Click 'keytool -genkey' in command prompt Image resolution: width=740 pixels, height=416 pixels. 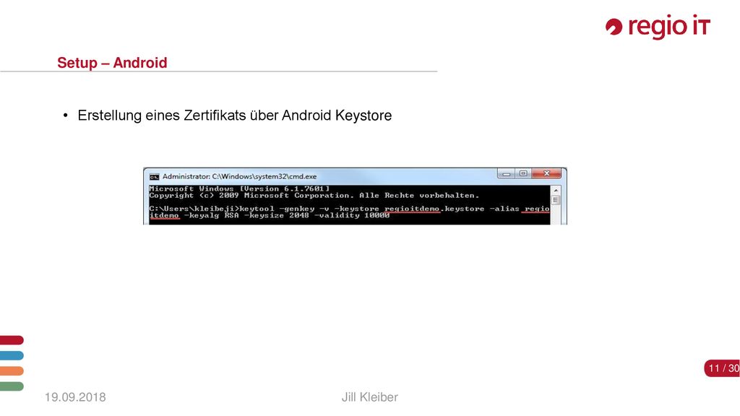(x=277, y=209)
